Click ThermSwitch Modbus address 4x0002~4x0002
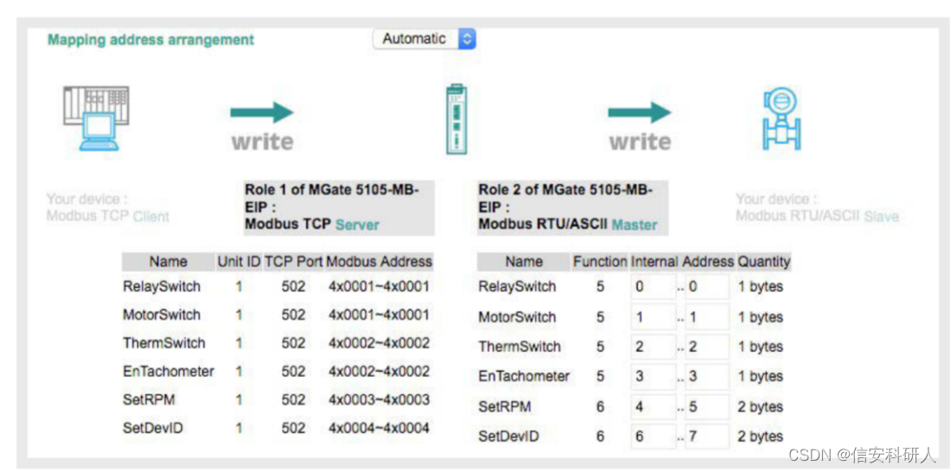This screenshot has height=472, width=950. 379,343
